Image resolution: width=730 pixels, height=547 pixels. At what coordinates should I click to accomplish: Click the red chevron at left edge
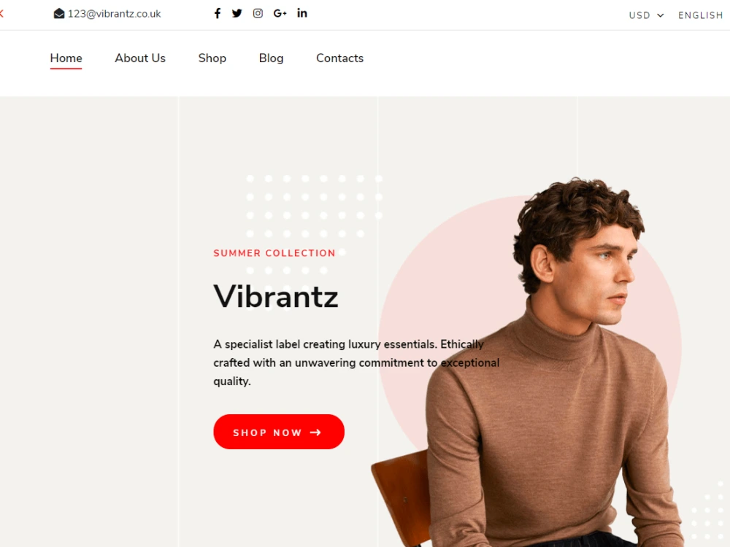(x=1, y=13)
